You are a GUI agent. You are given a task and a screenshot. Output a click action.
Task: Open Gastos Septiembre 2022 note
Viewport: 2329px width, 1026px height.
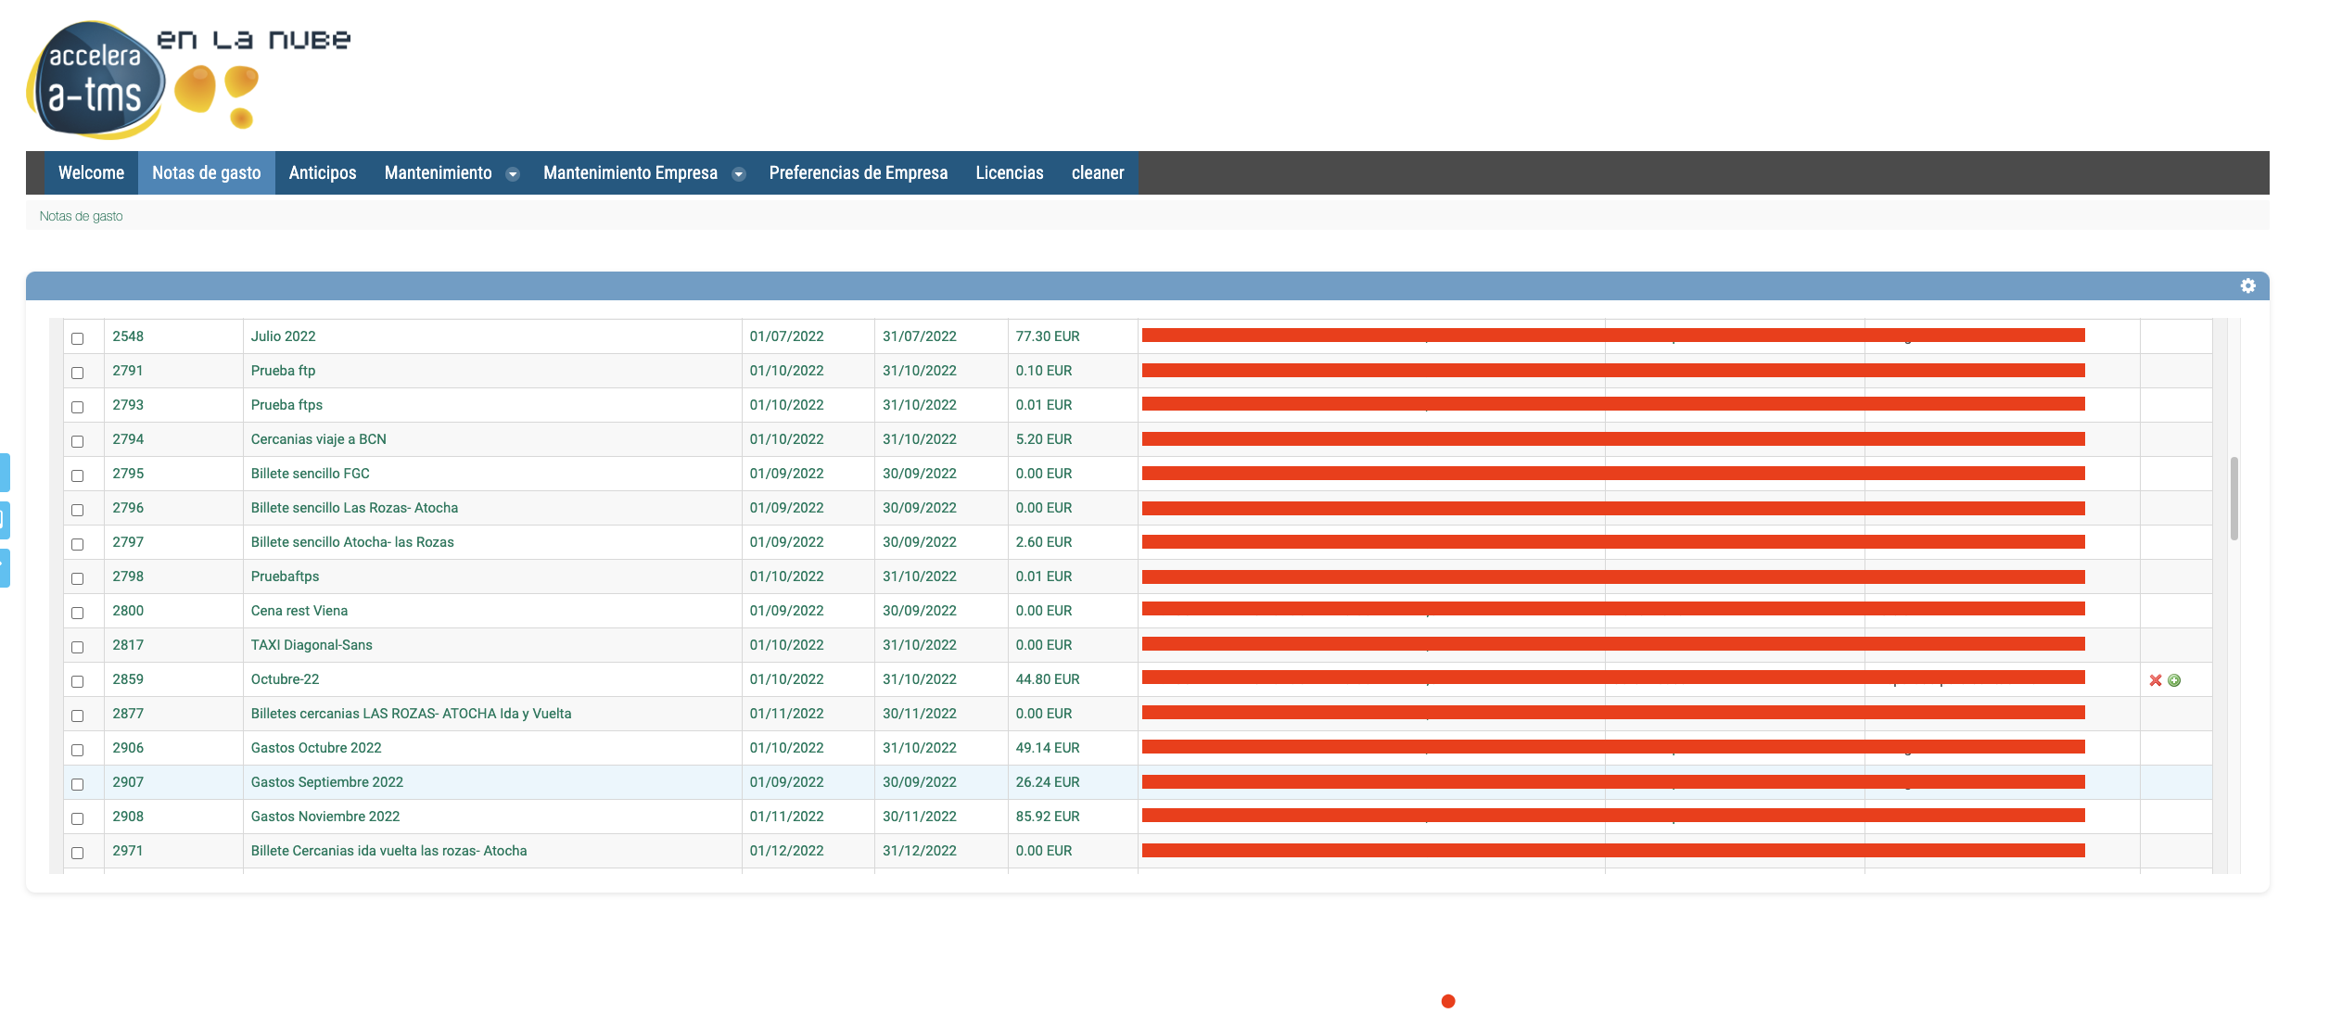tap(327, 782)
